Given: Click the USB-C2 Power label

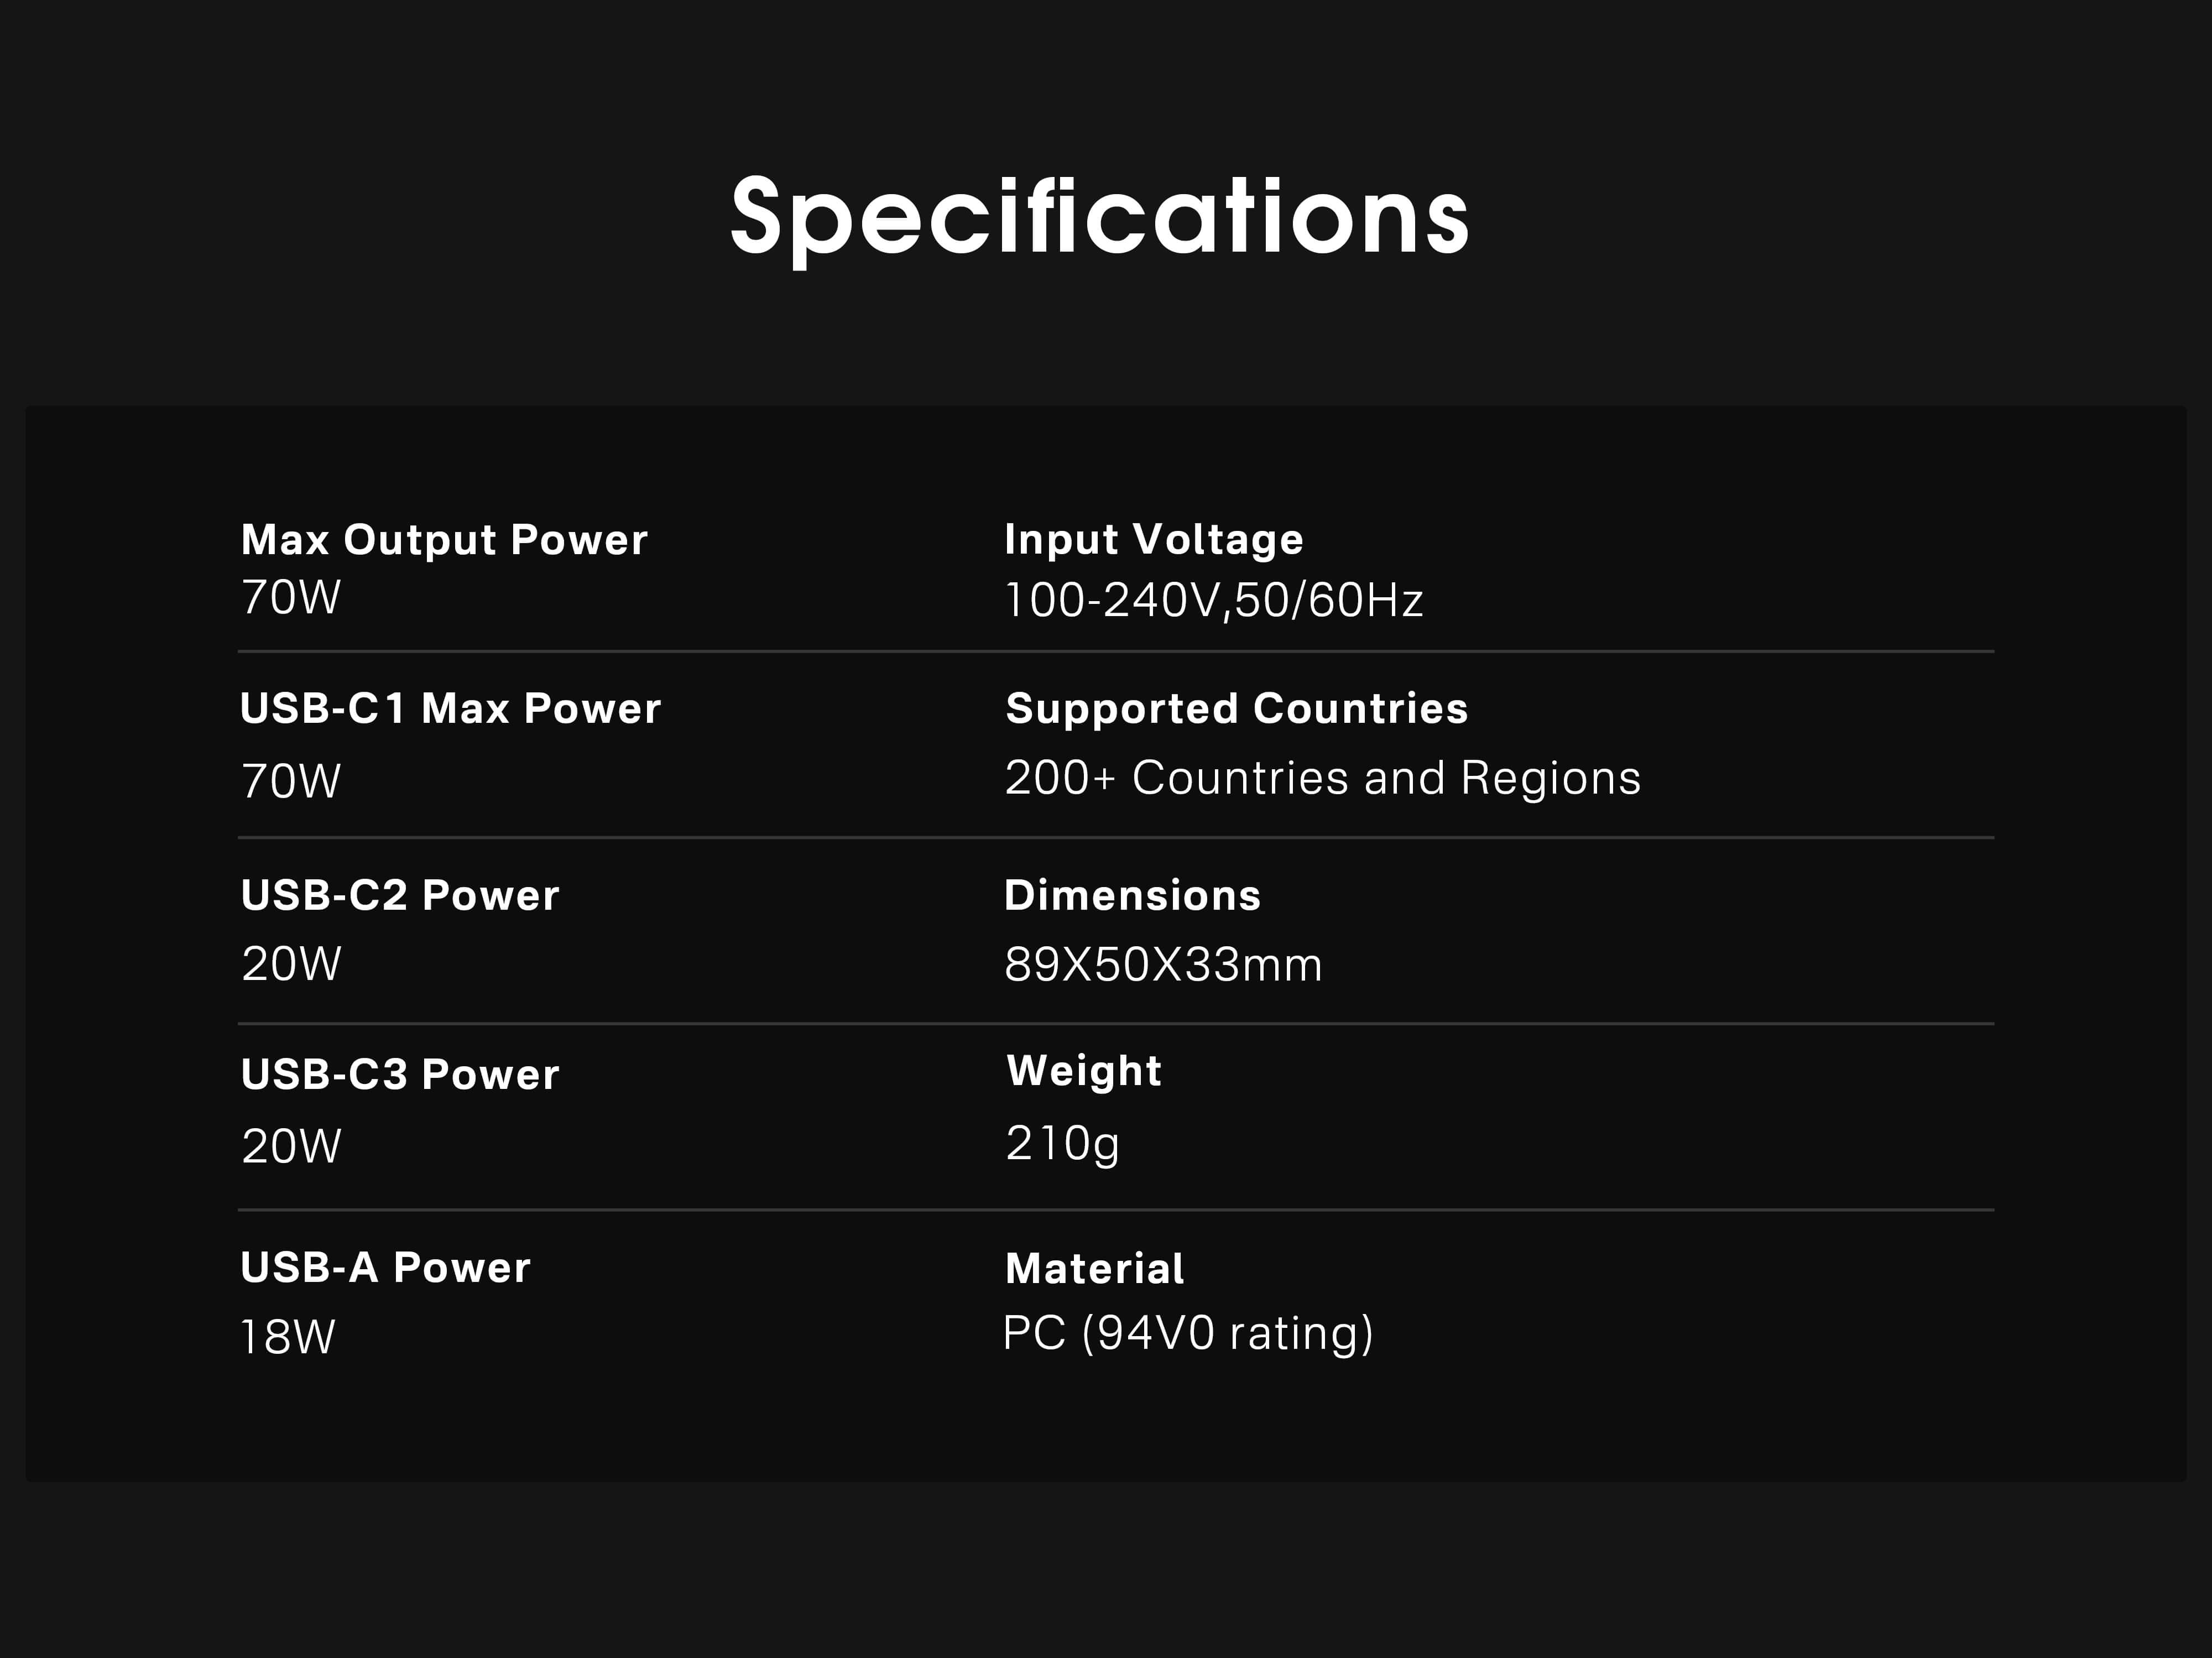Looking at the screenshot, I should 400,895.
